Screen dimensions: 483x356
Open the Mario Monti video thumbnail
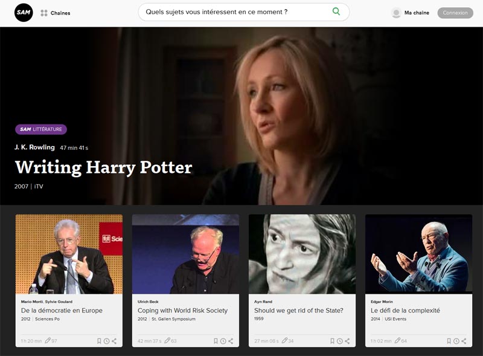coord(69,254)
